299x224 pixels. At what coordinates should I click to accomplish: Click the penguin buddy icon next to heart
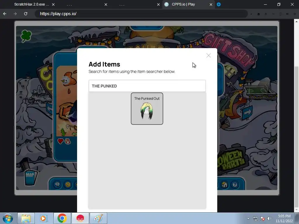pyautogui.click(x=67, y=141)
